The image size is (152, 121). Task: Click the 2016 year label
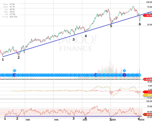tap(142, 120)
